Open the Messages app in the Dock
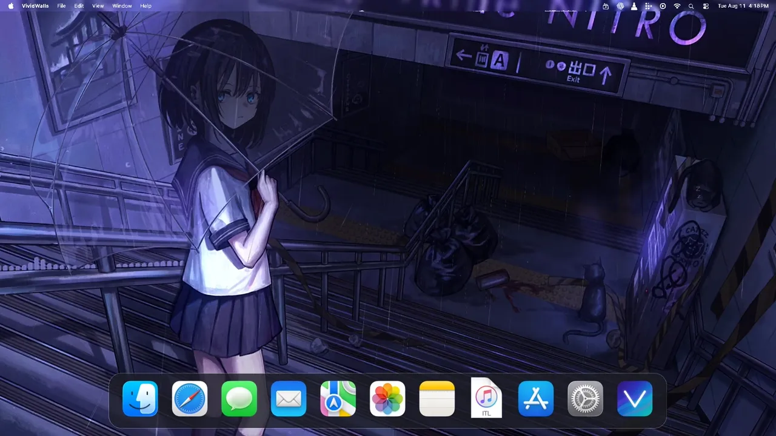This screenshot has width=776, height=436. point(239,398)
